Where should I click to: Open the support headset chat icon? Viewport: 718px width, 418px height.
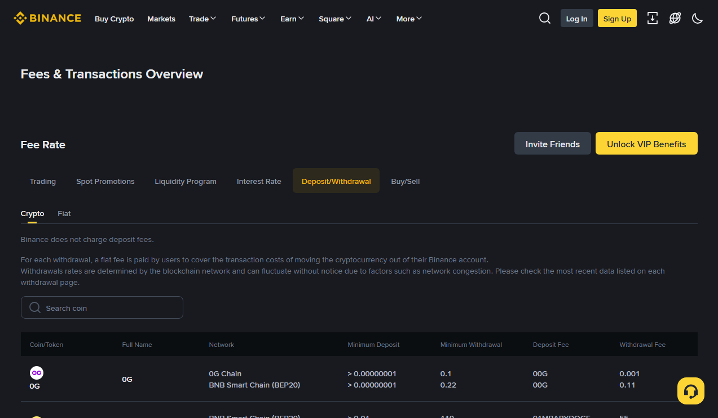tap(691, 391)
